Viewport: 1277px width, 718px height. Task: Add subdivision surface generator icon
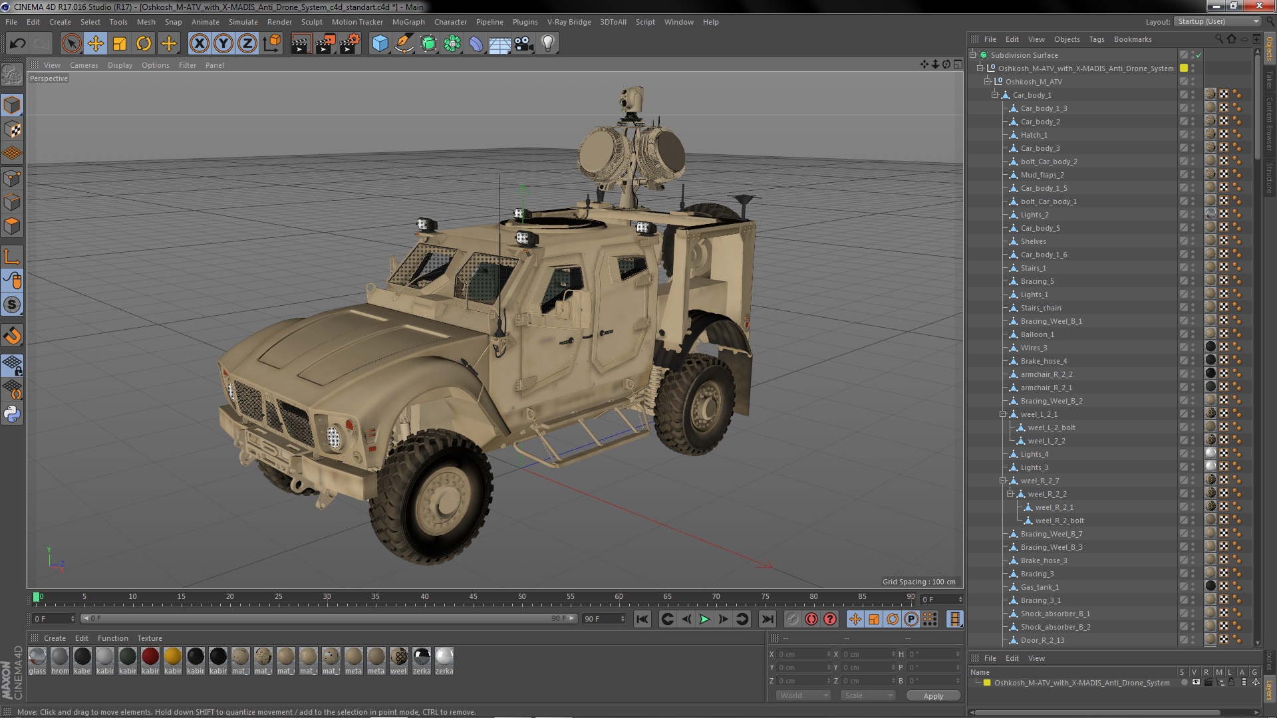pyautogui.click(x=428, y=44)
